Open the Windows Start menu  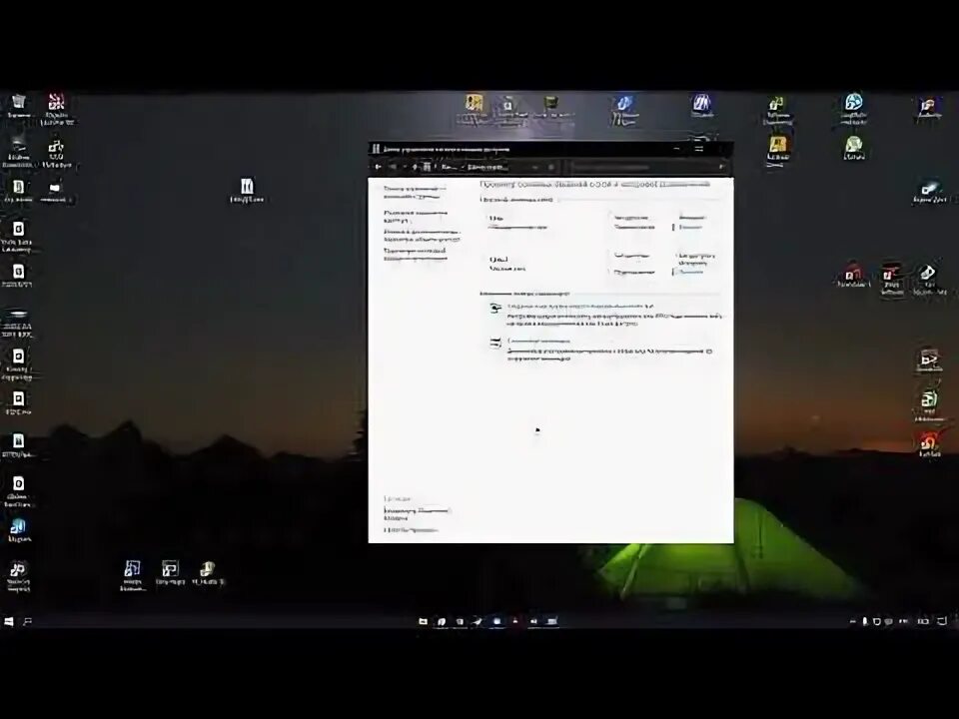click(9, 621)
